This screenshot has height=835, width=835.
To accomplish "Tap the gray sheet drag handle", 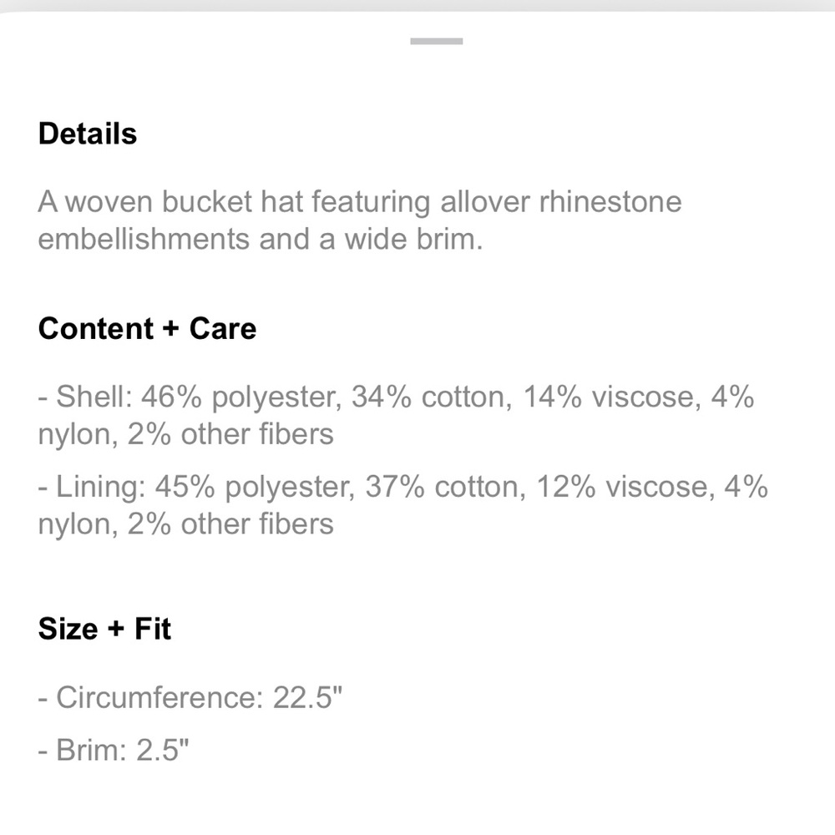I will click(436, 41).
